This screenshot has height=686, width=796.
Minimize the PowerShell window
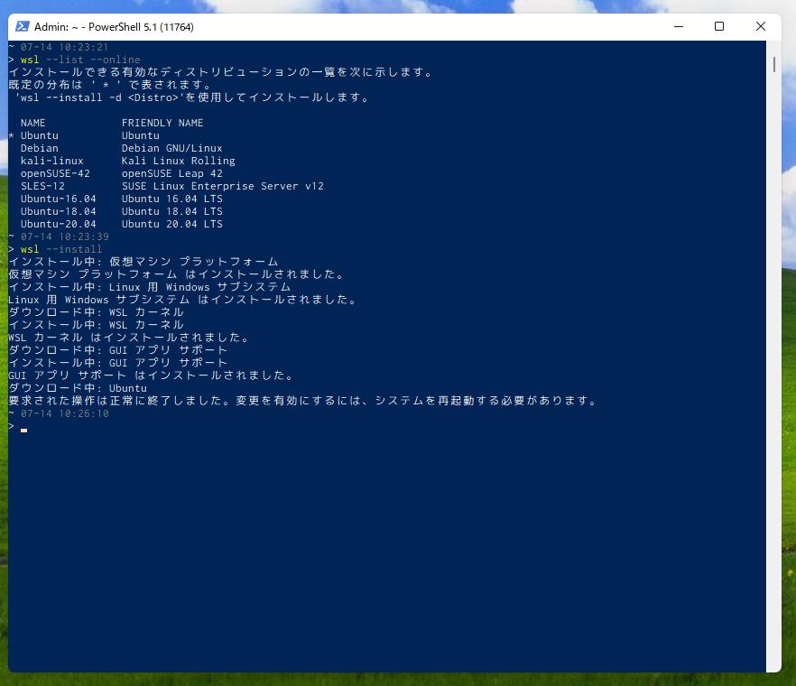coord(679,26)
